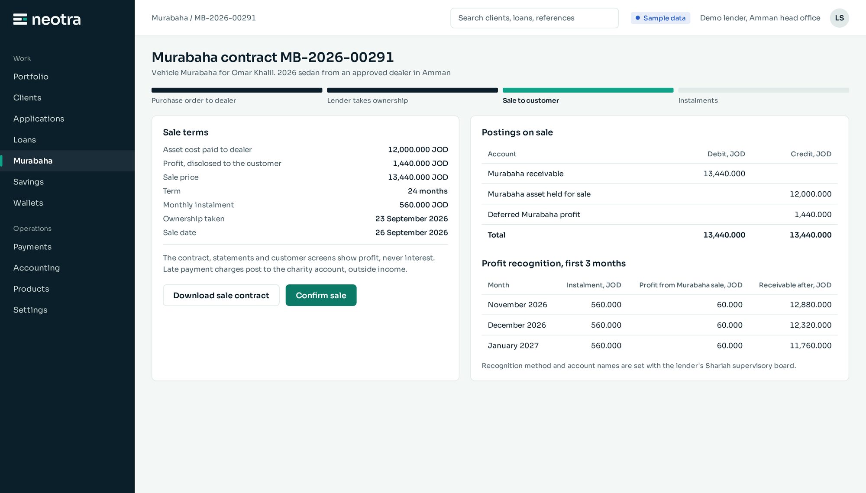Click the November 2026 row

click(659, 305)
